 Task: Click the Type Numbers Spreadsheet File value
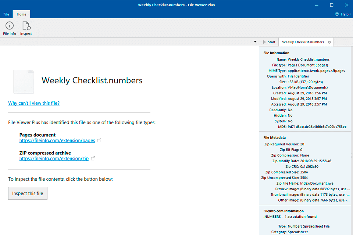309,227
